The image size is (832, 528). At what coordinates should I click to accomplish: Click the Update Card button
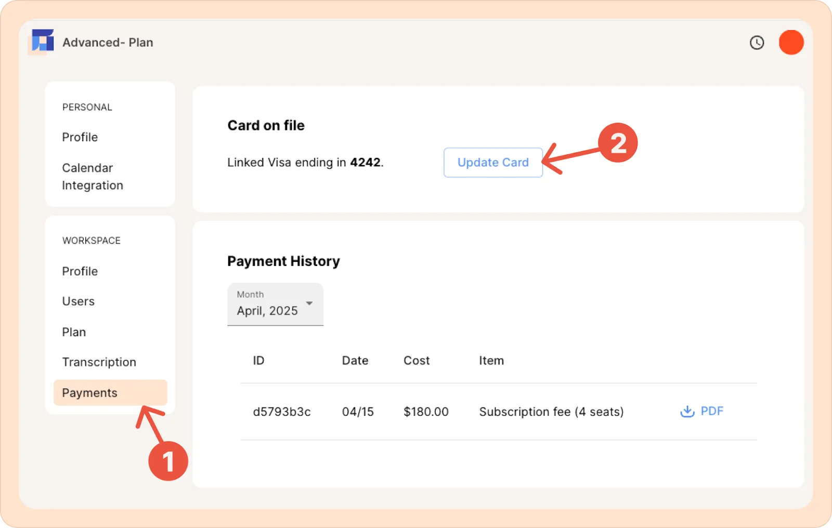(x=493, y=163)
